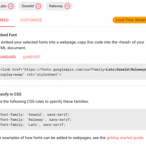The height and width of the screenshot is (146, 146).
Task: Remove the Oswald font with minus icon
Action: pyautogui.click(x=38, y=6)
